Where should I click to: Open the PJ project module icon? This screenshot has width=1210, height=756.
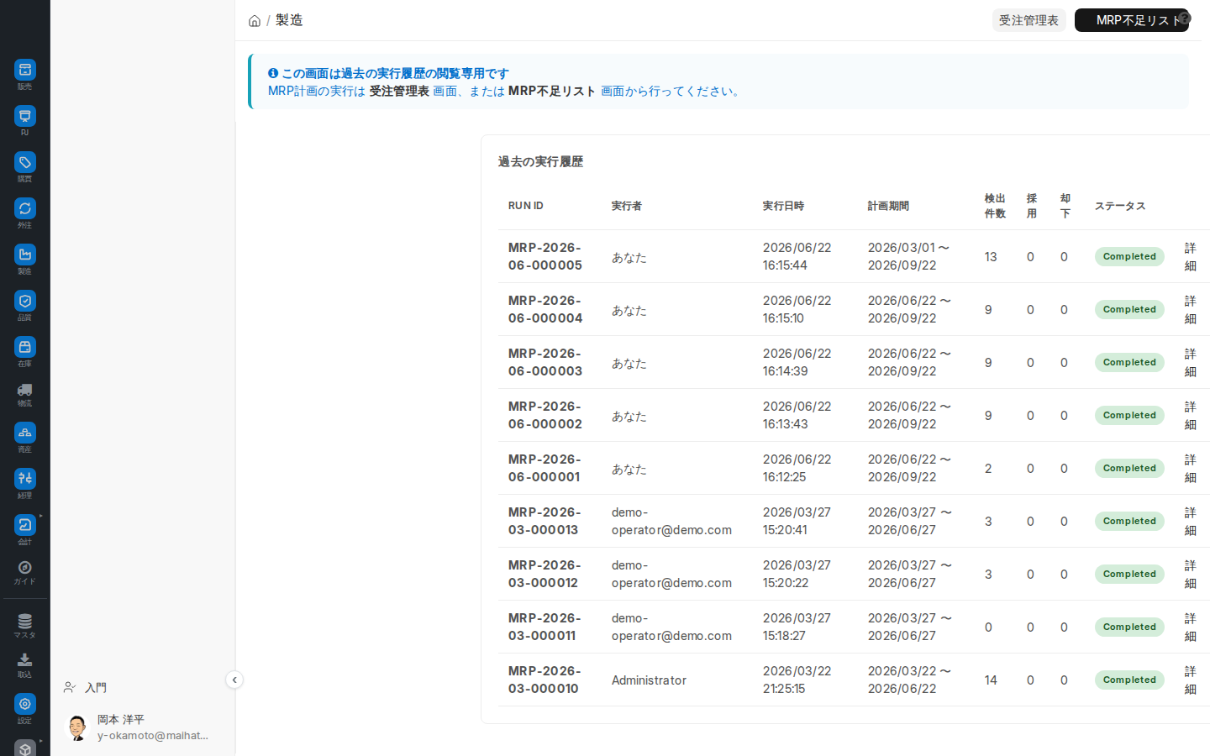coord(25,116)
